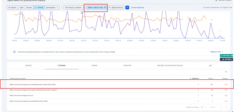This screenshot has width=234, height=112.
Task: Click Додати фільтр button
Action: (x=116, y=7)
